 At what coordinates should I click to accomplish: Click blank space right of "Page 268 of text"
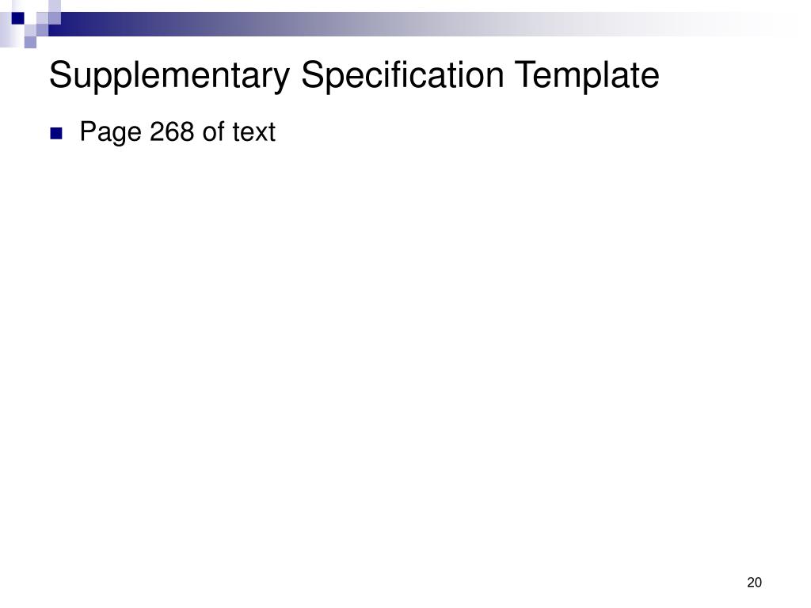pos(517,132)
